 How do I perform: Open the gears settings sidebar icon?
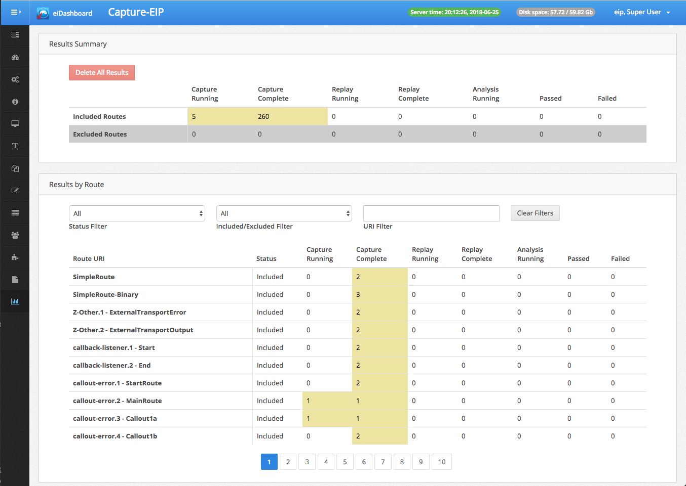tap(15, 79)
